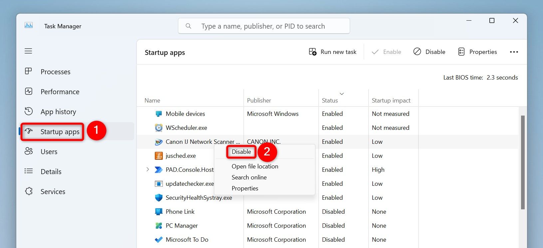This screenshot has height=248, width=543.
Task: Click Search online in context menu
Action: pos(249,177)
